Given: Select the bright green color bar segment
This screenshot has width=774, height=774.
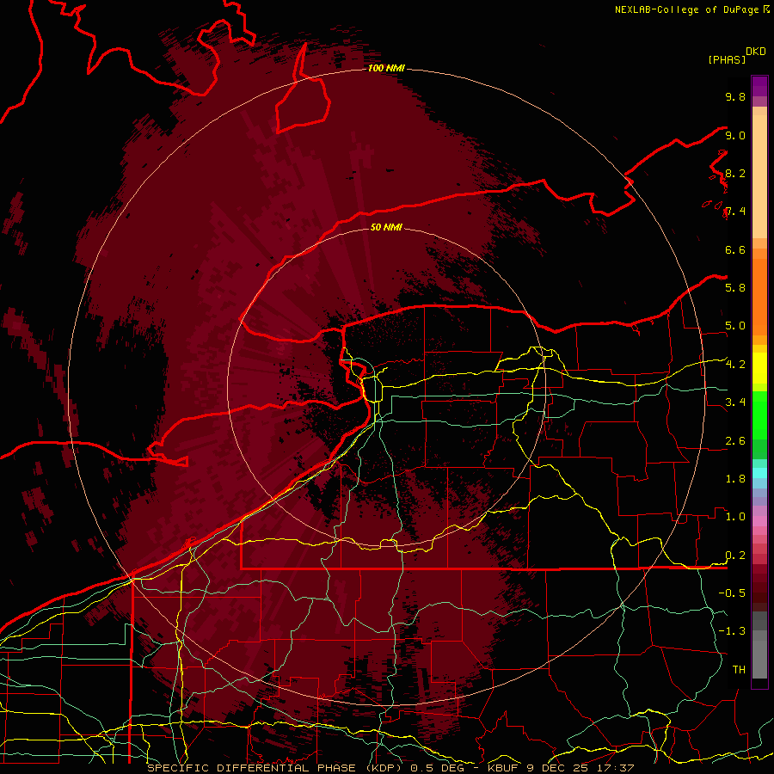Looking at the screenshot, I should pos(759,415).
